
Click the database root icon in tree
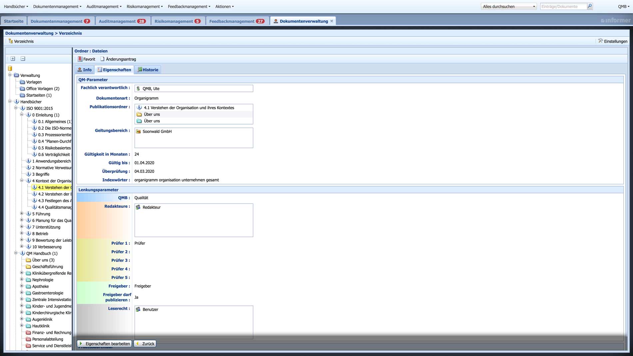point(10,68)
